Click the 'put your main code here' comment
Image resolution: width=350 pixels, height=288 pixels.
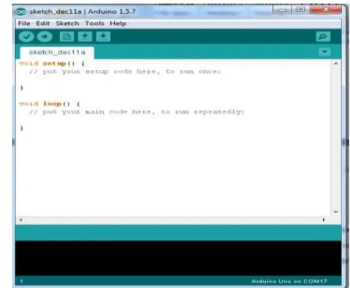(x=137, y=112)
